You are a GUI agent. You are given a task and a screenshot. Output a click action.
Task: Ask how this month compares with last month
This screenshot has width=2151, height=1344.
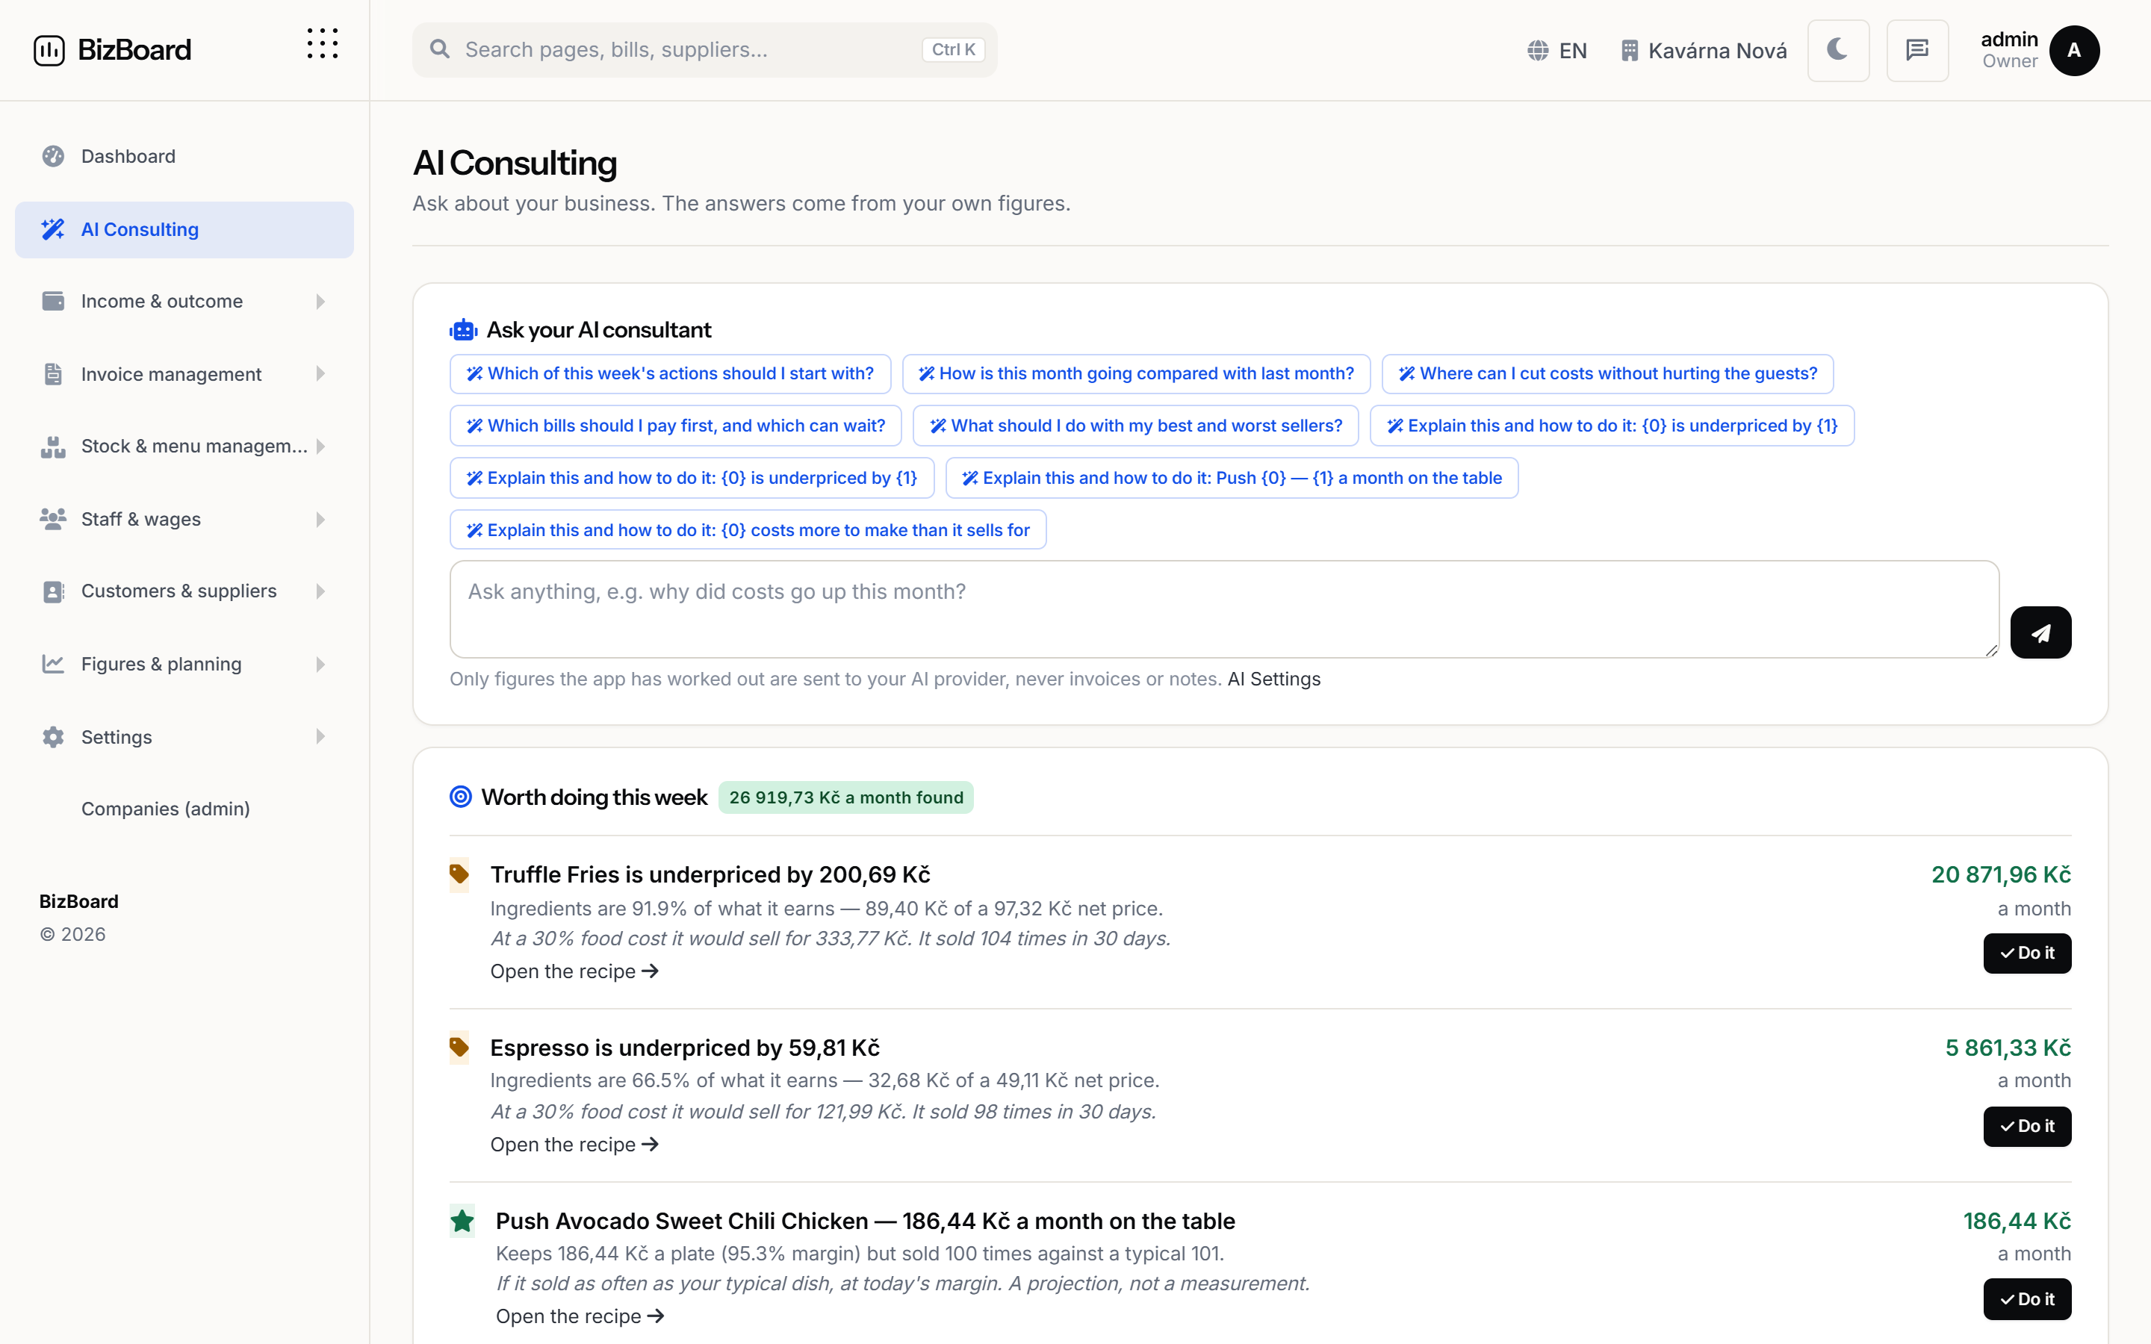click(x=1136, y=373)
